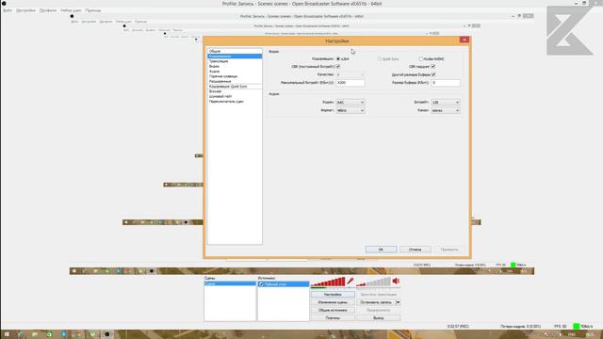
Task: Select Горячие клавиши in the settings list
Action: [x=235, y=76]
